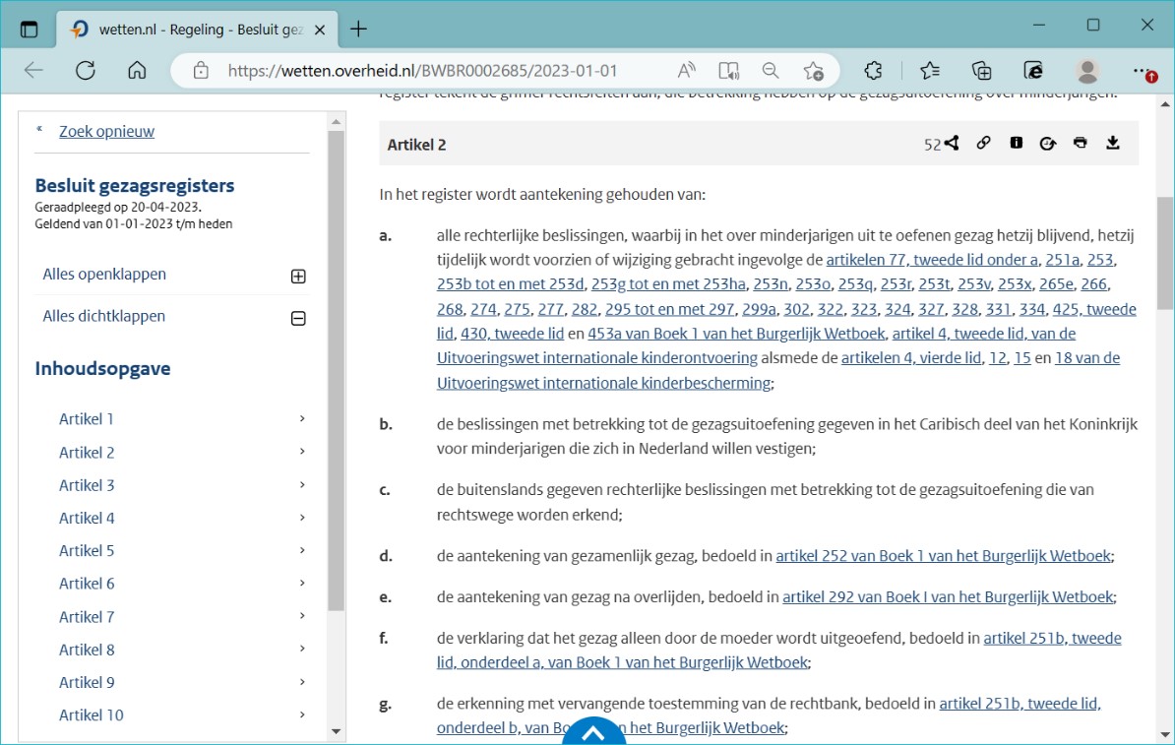Viewport: 1175px width, 745px height.
Task: Open link artikel 292 van Boek I
Action: [948, 597]
